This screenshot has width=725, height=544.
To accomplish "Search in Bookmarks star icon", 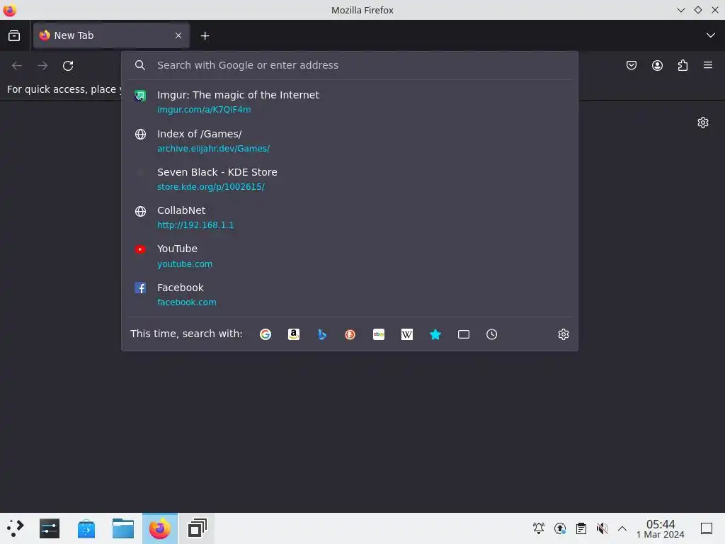I will click(x=435, y=334).
